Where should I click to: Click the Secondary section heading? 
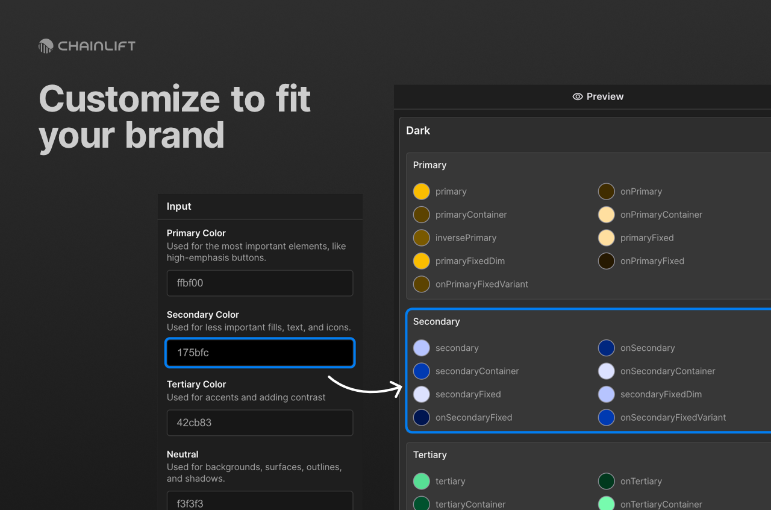pyautogui.click(x=436, y=322)
